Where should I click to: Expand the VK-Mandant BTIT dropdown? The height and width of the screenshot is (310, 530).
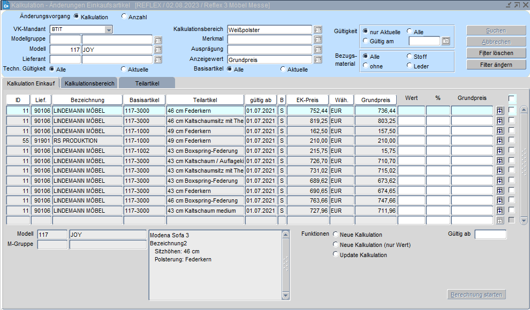[x=109, y=30]
